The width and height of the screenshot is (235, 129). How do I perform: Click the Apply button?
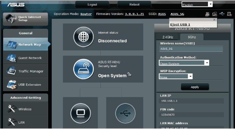tap(195, 87)
